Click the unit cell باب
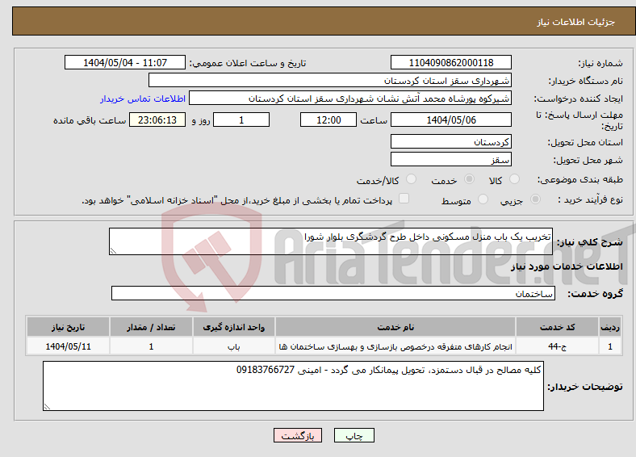 234,346
